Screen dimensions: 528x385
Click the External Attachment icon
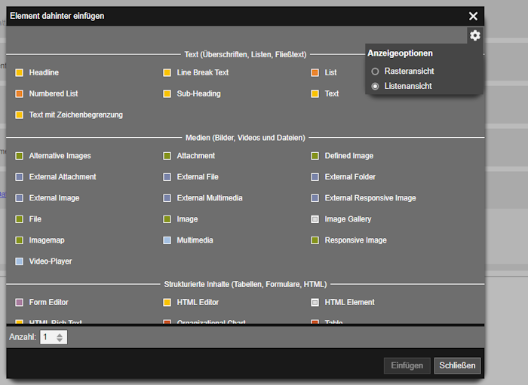coord(19,177)
